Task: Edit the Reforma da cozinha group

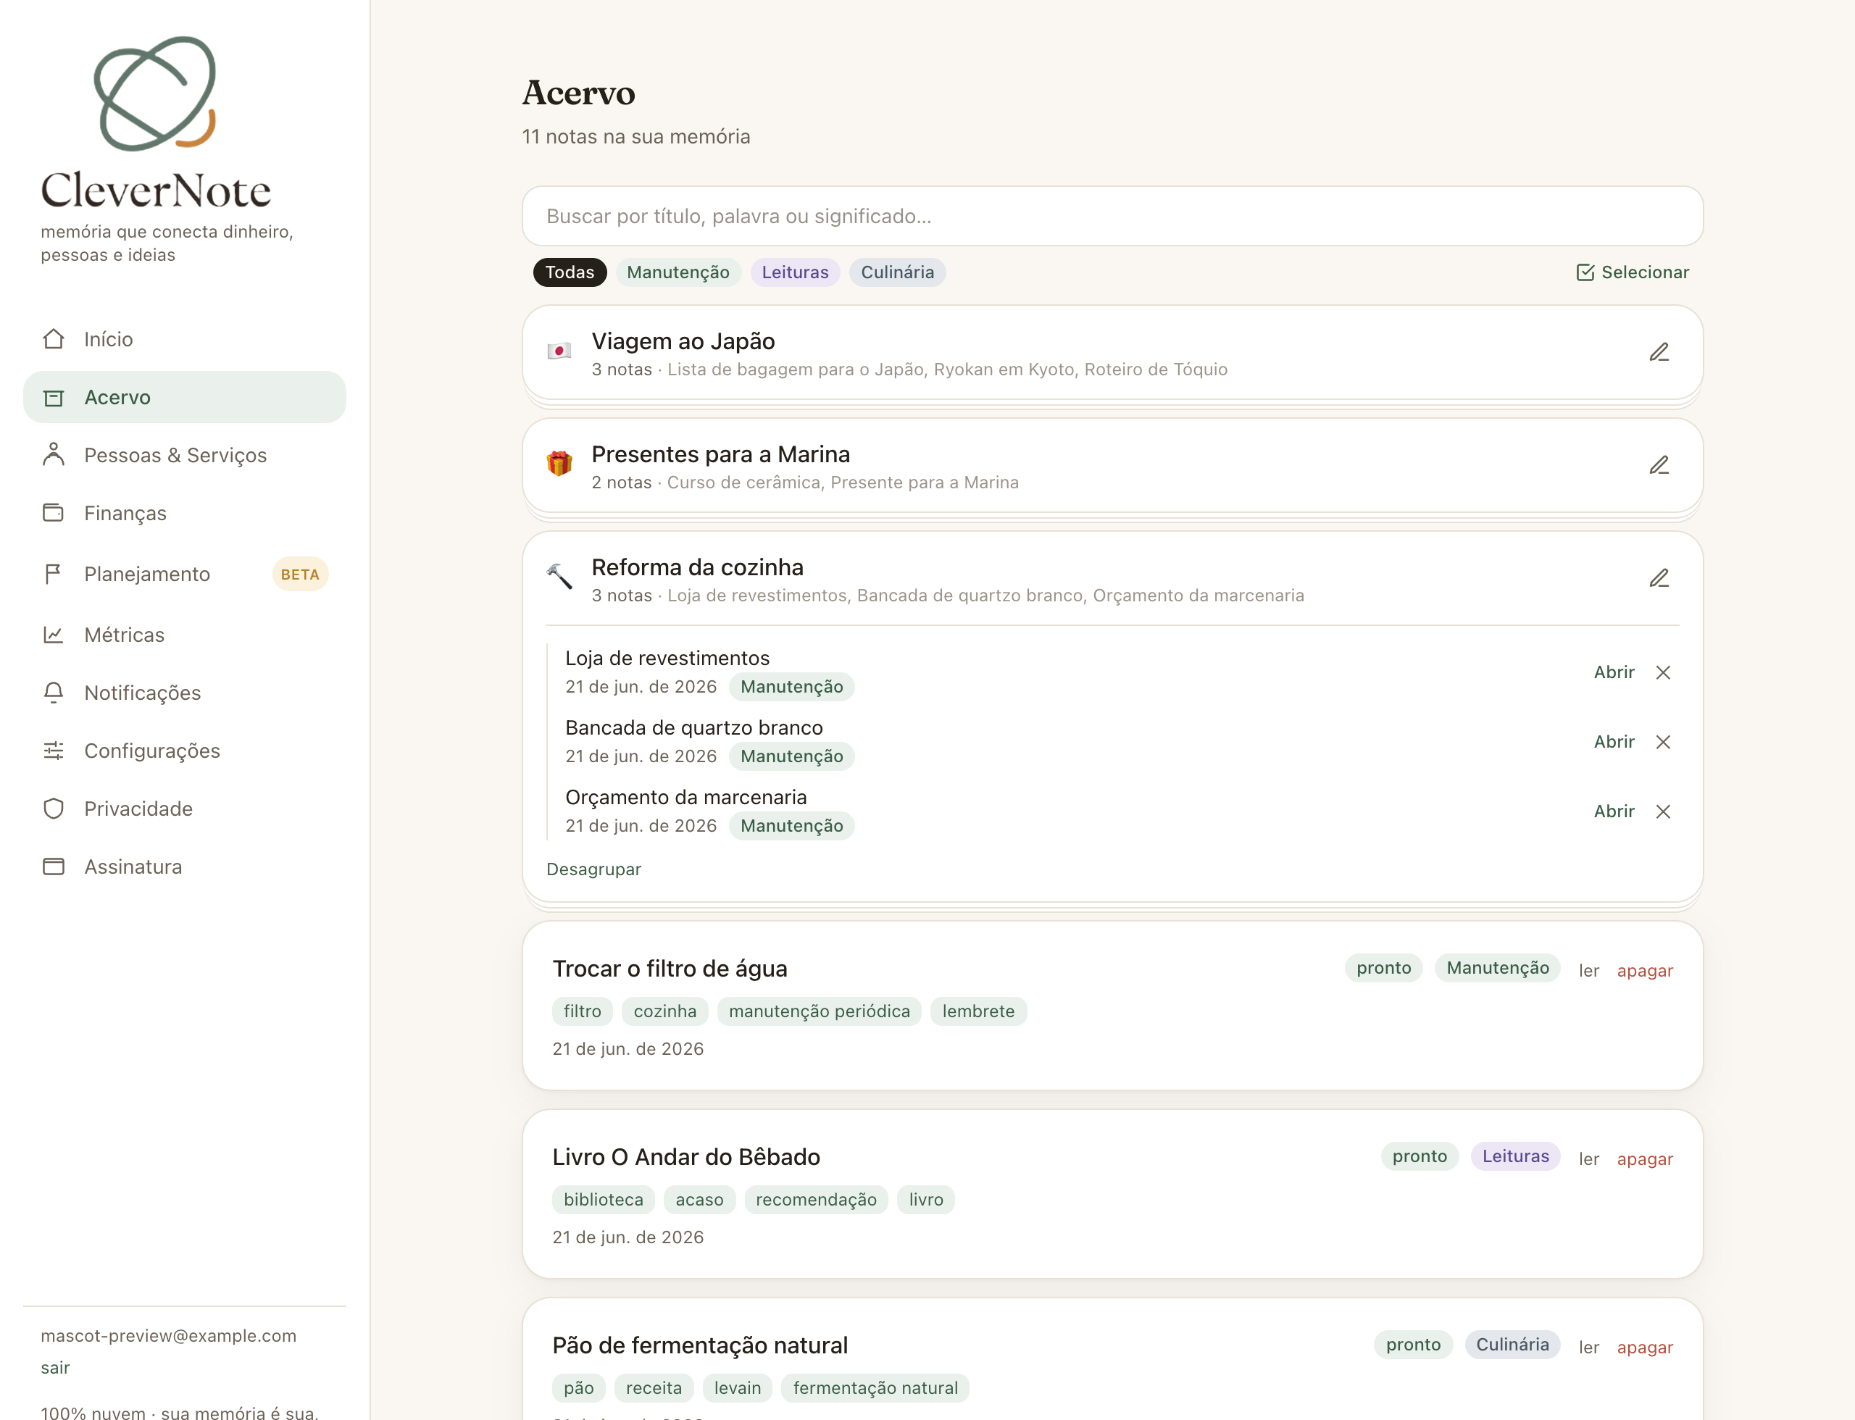Action: (1659, 579)
